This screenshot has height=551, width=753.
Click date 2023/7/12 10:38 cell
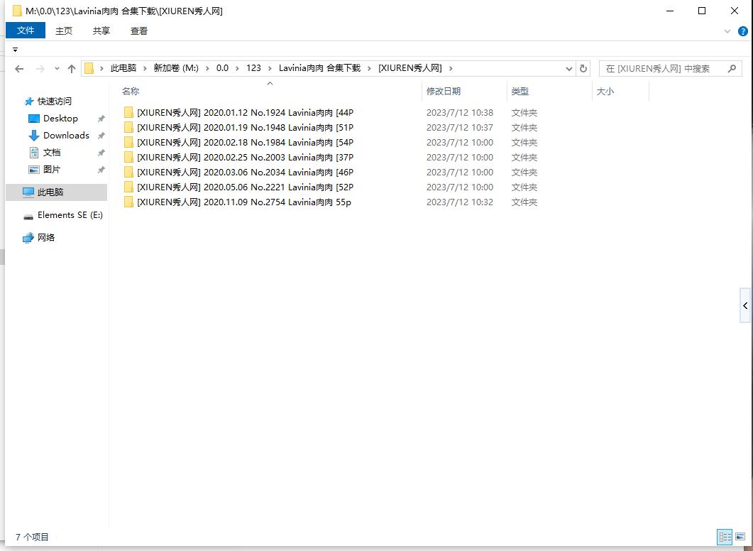460,112
